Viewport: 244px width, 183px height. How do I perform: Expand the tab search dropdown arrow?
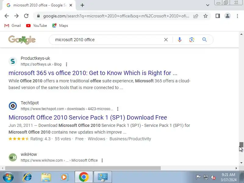(208, 5)
